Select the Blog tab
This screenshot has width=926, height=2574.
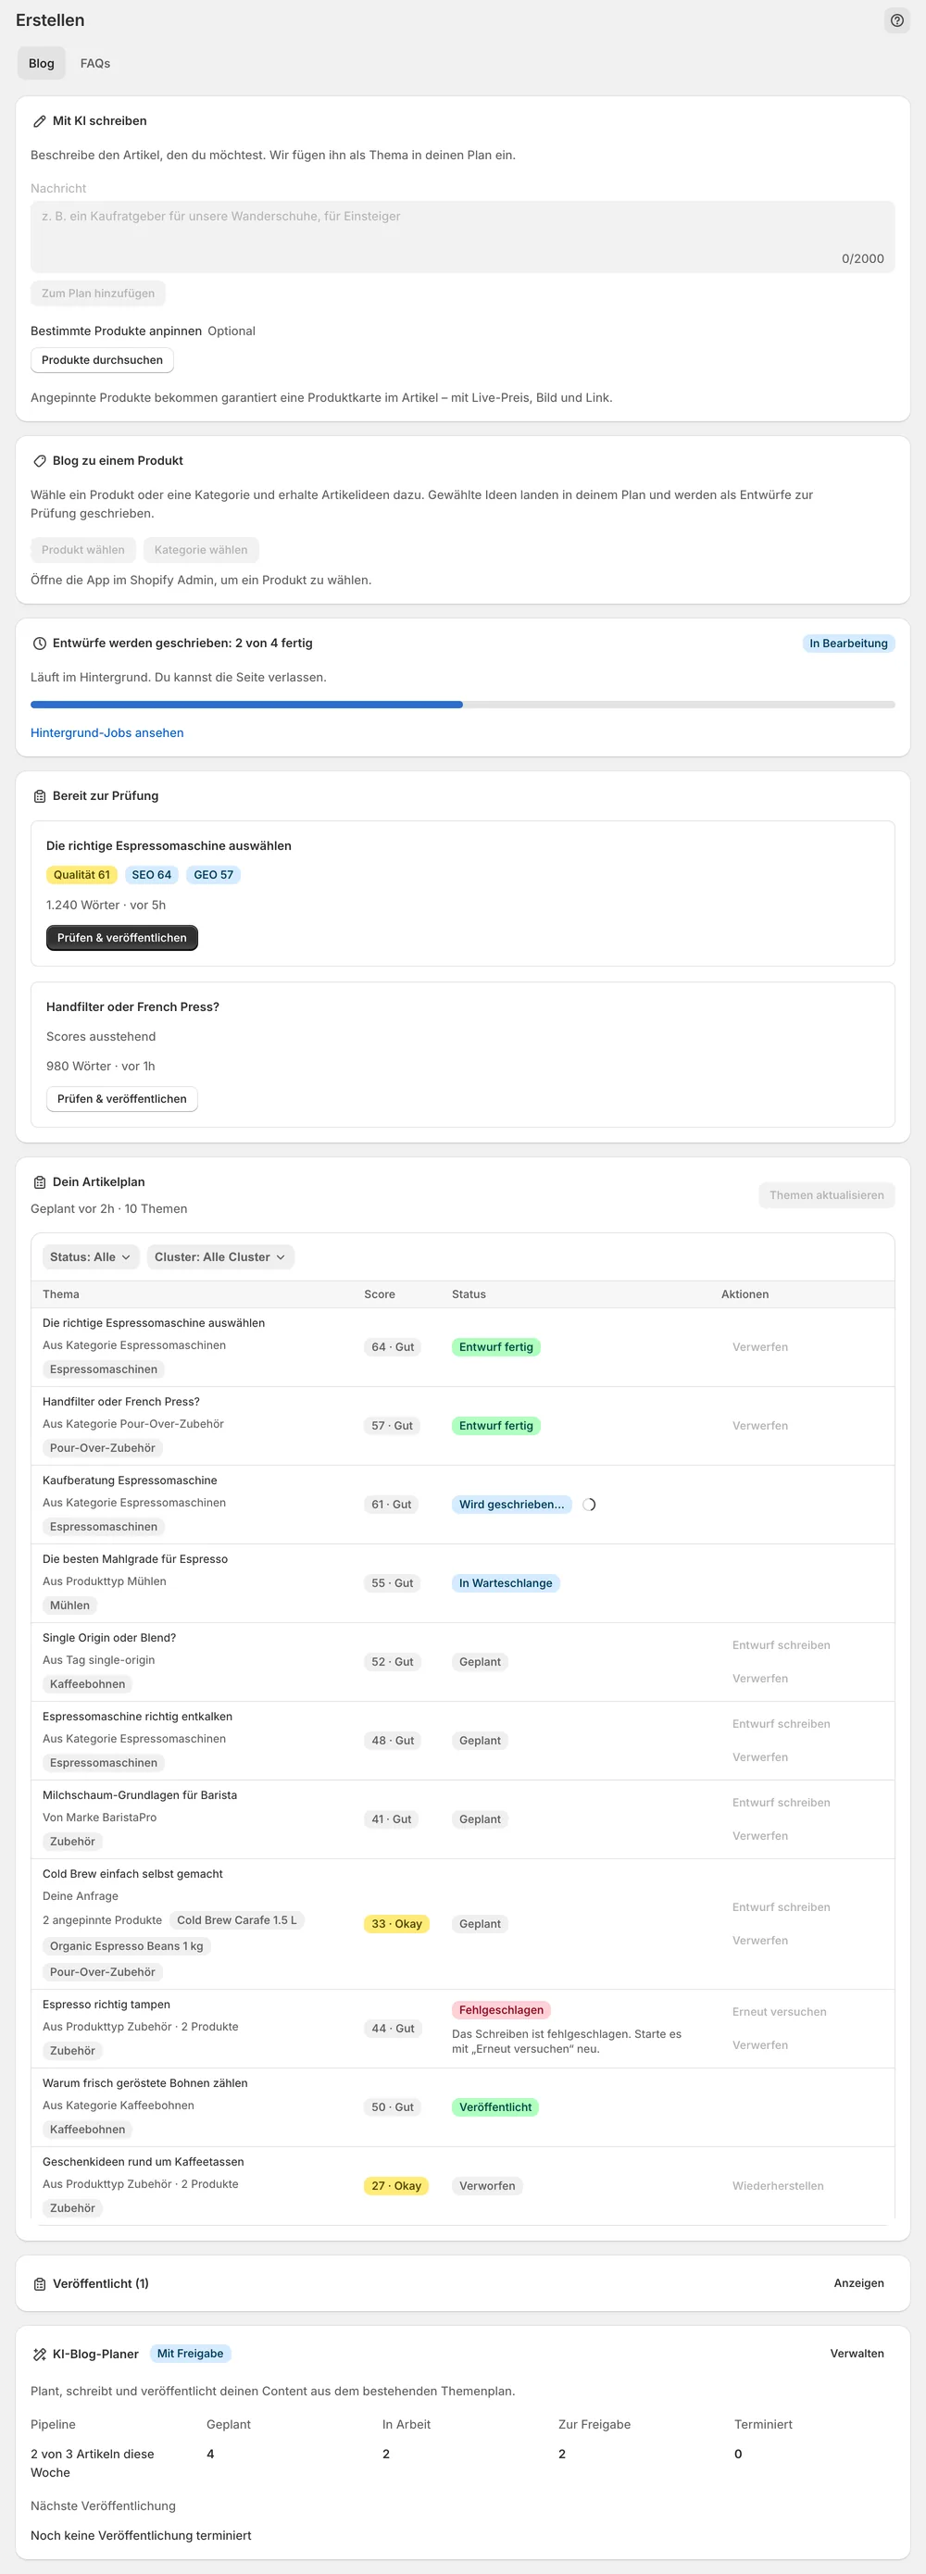(x=42, y=63)
